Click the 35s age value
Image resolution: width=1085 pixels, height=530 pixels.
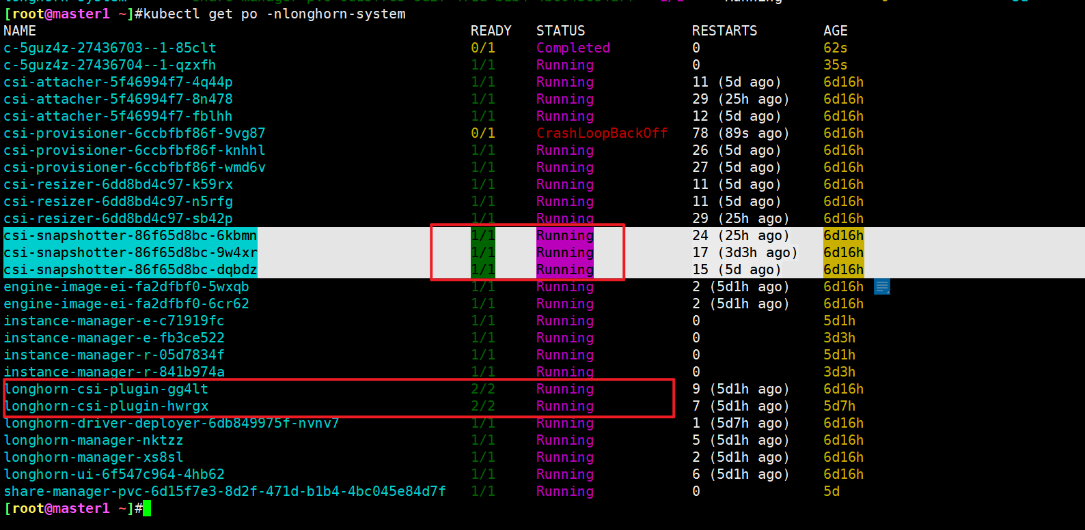coord(836,65)
